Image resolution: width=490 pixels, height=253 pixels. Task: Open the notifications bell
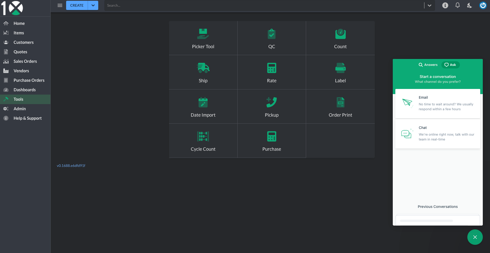(x=457, y=5)
